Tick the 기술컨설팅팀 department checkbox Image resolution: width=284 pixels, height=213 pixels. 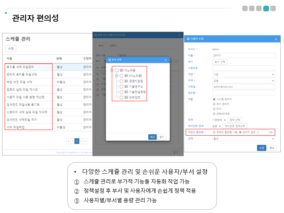(x=121, y=92)
